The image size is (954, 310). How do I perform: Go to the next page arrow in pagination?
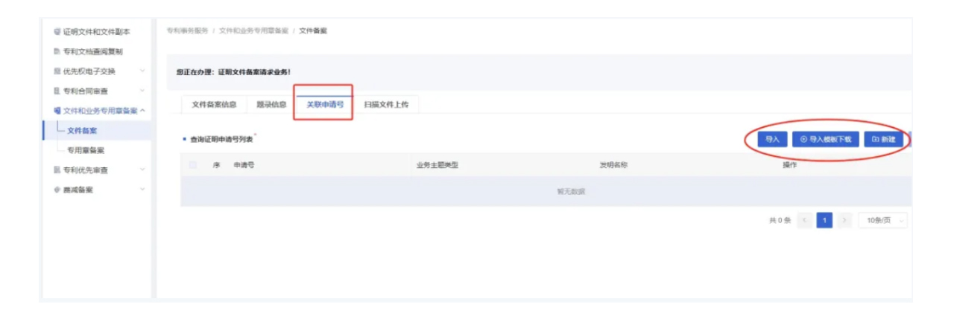[x=844, y=221]
